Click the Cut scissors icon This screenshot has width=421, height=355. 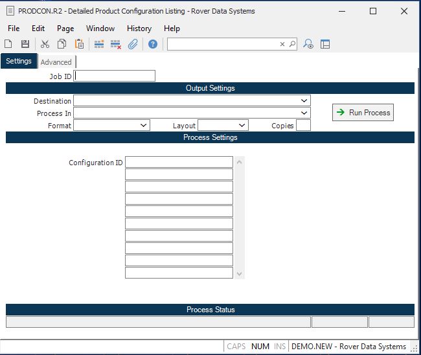tap(45, 44)
